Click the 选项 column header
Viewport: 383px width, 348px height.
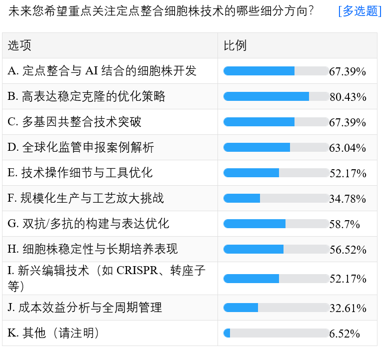point(19,45)
